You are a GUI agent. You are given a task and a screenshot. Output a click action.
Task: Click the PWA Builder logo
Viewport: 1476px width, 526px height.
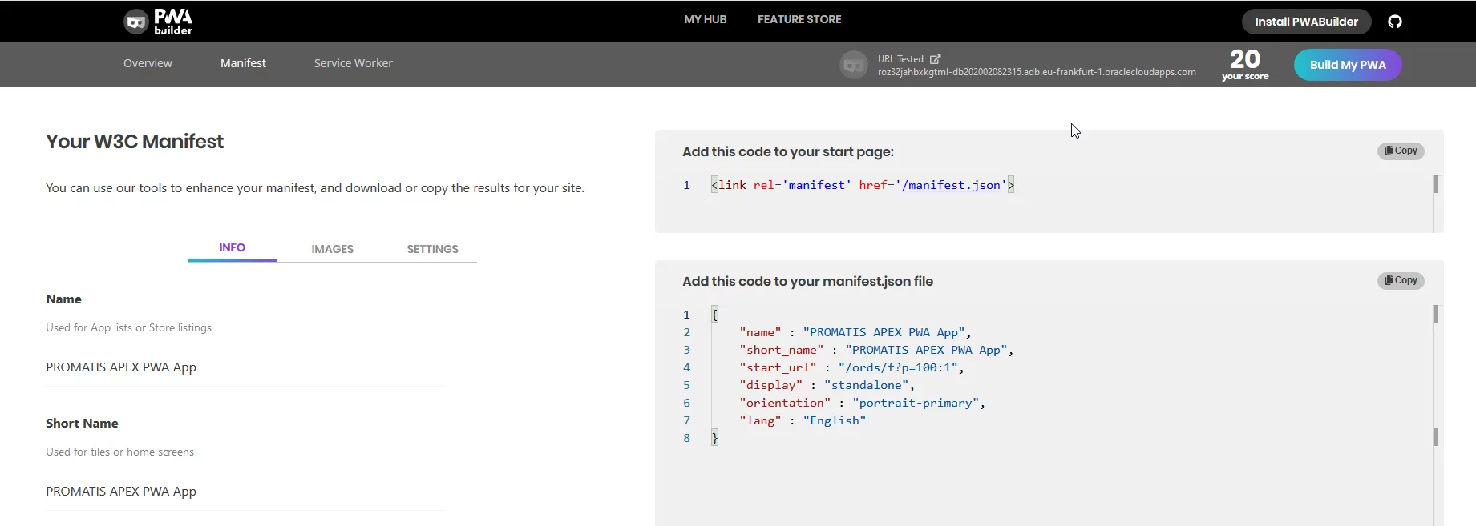(x=158, y=22)
